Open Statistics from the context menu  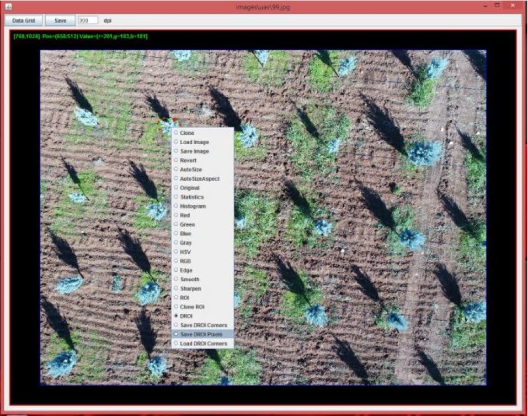191,197
